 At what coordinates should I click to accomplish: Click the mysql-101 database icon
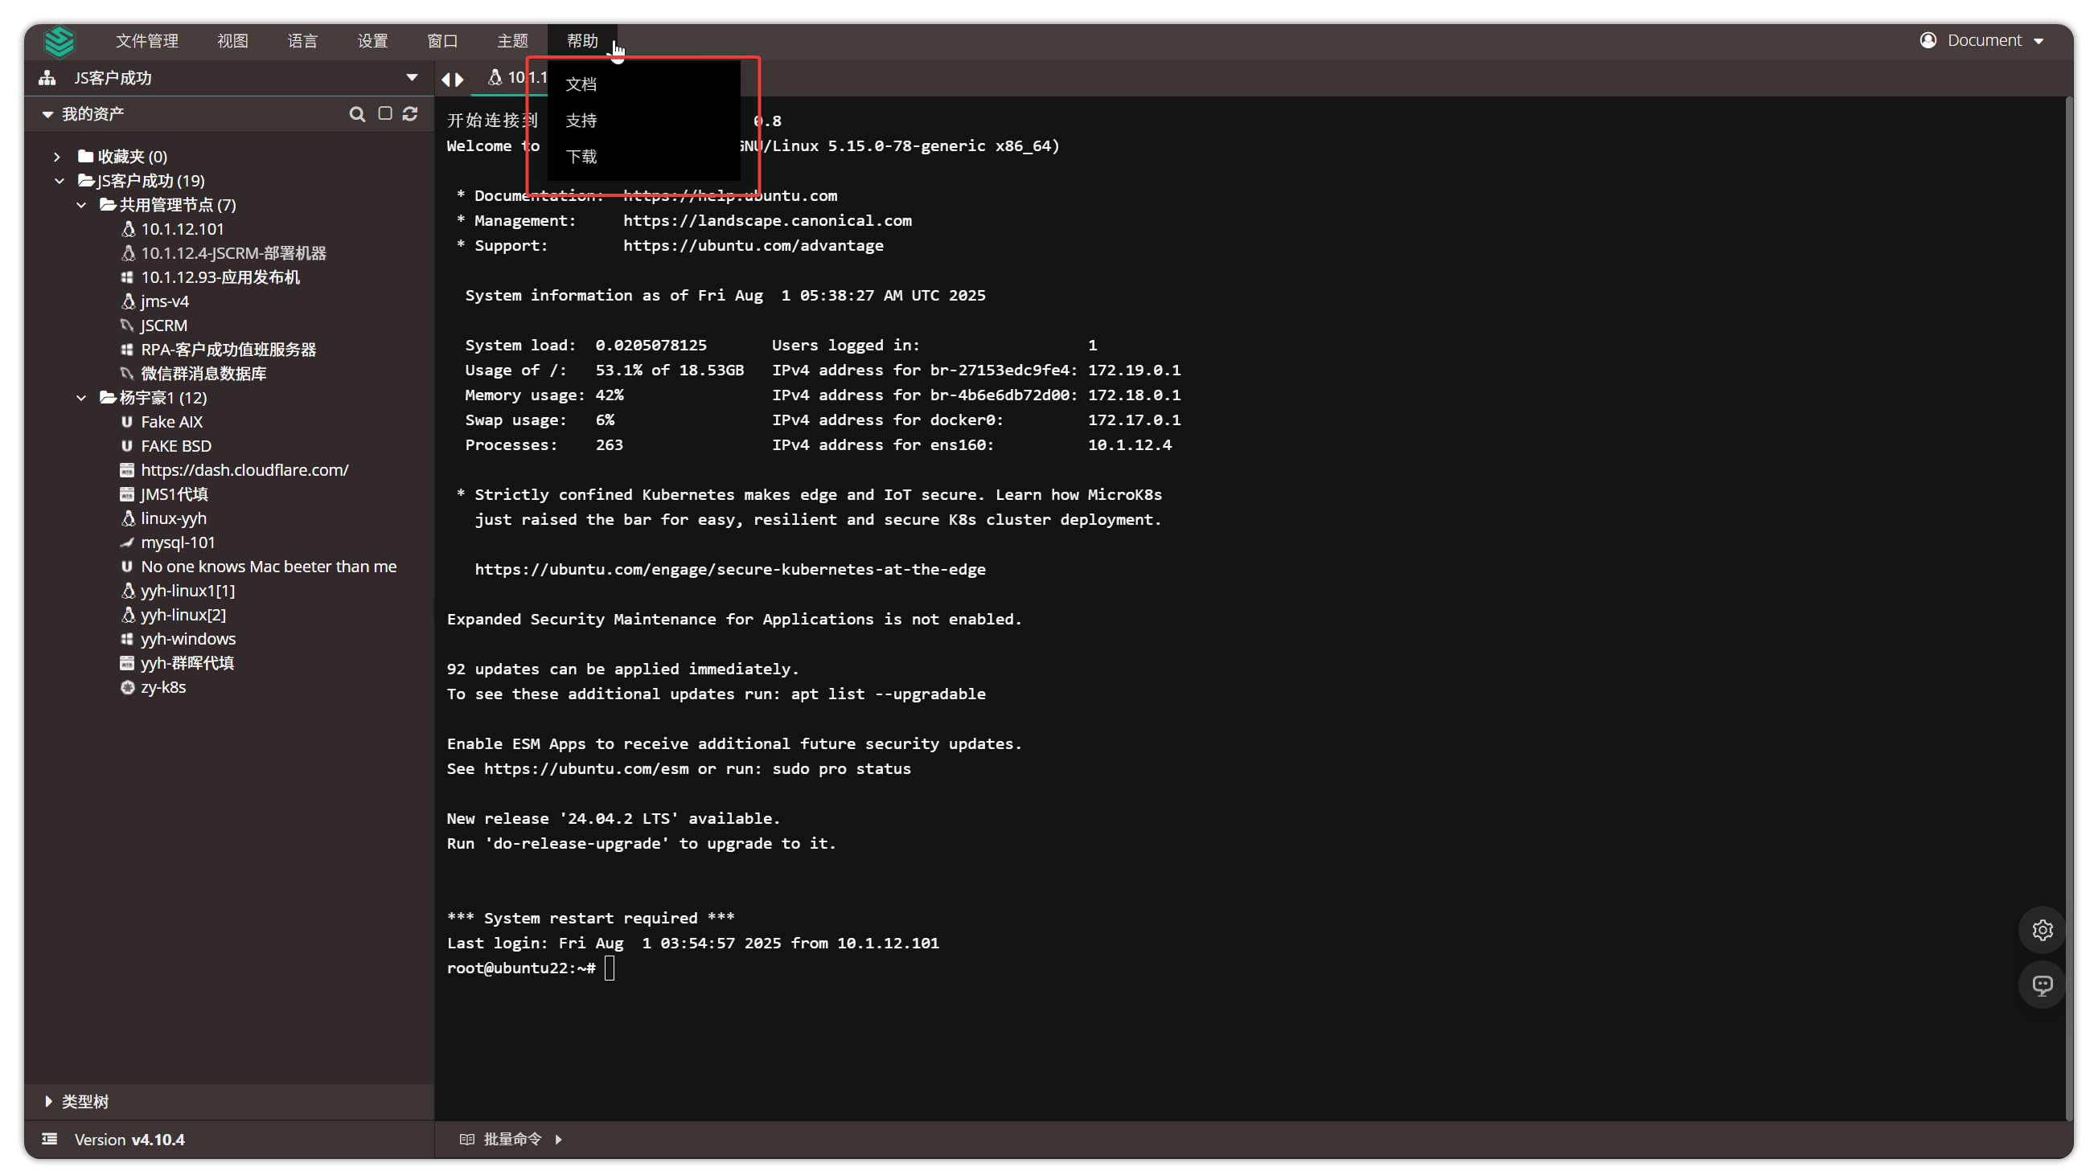point(127,542)
